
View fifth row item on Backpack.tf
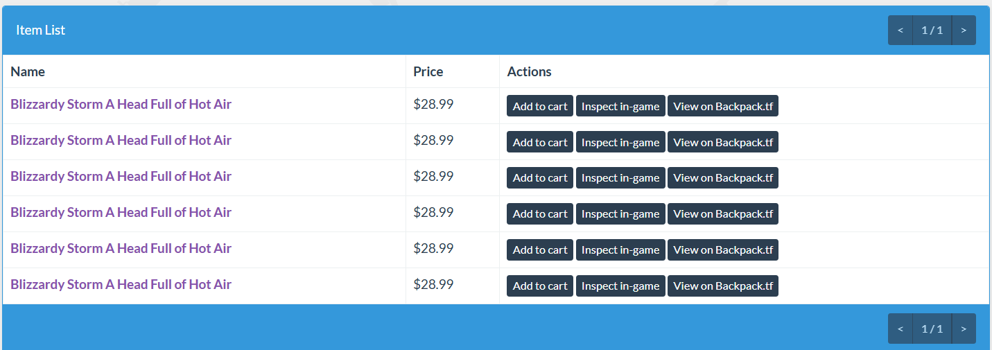(723, 250)
